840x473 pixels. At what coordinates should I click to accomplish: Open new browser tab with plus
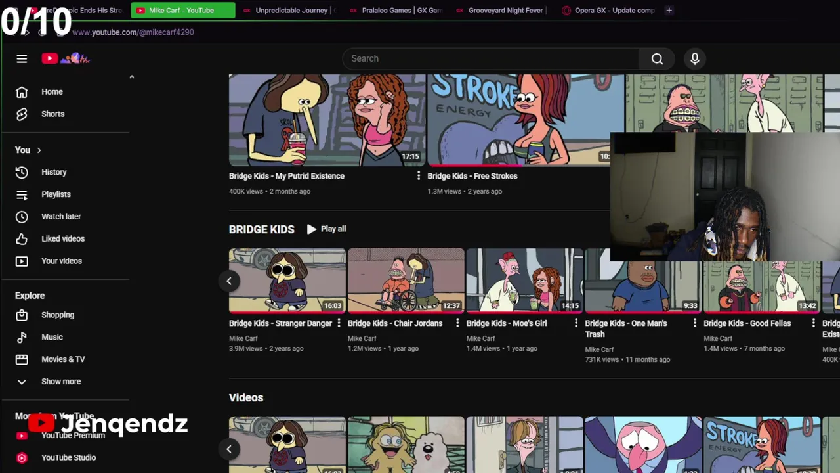click(x=669, y=11)
